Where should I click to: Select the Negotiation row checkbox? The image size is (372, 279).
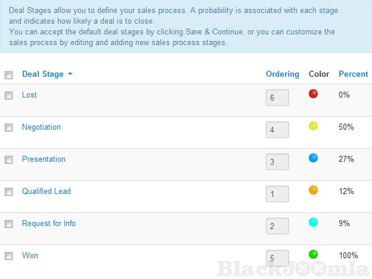pyautogui.click(x=9, y=128)
